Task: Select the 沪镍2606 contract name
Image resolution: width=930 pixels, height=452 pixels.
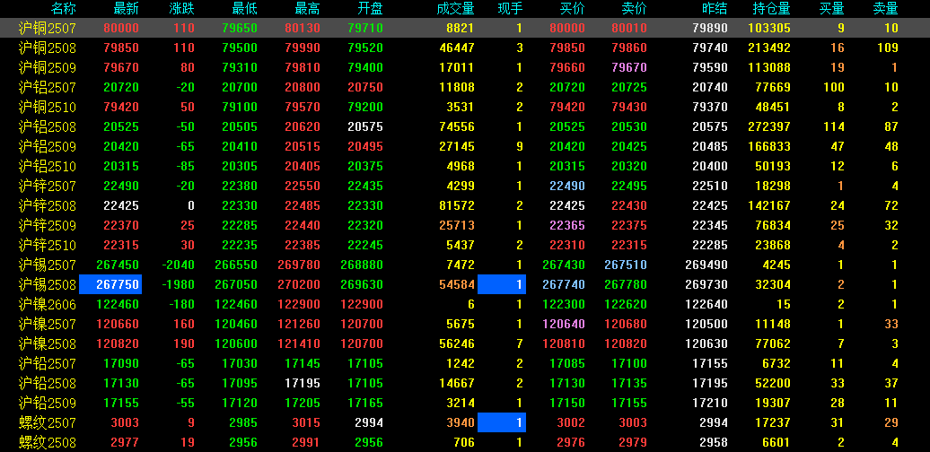Action: tap(47, 305)
